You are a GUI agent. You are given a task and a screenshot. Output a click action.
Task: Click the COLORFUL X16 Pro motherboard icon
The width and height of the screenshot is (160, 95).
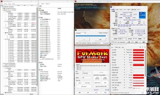[x=4, y=8]
